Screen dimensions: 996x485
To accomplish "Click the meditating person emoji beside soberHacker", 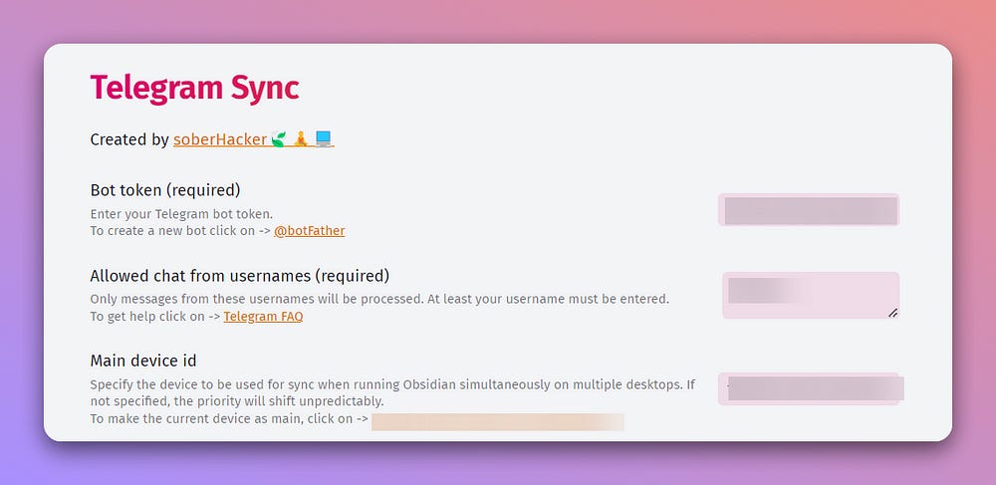I will (x=301, y=138).
